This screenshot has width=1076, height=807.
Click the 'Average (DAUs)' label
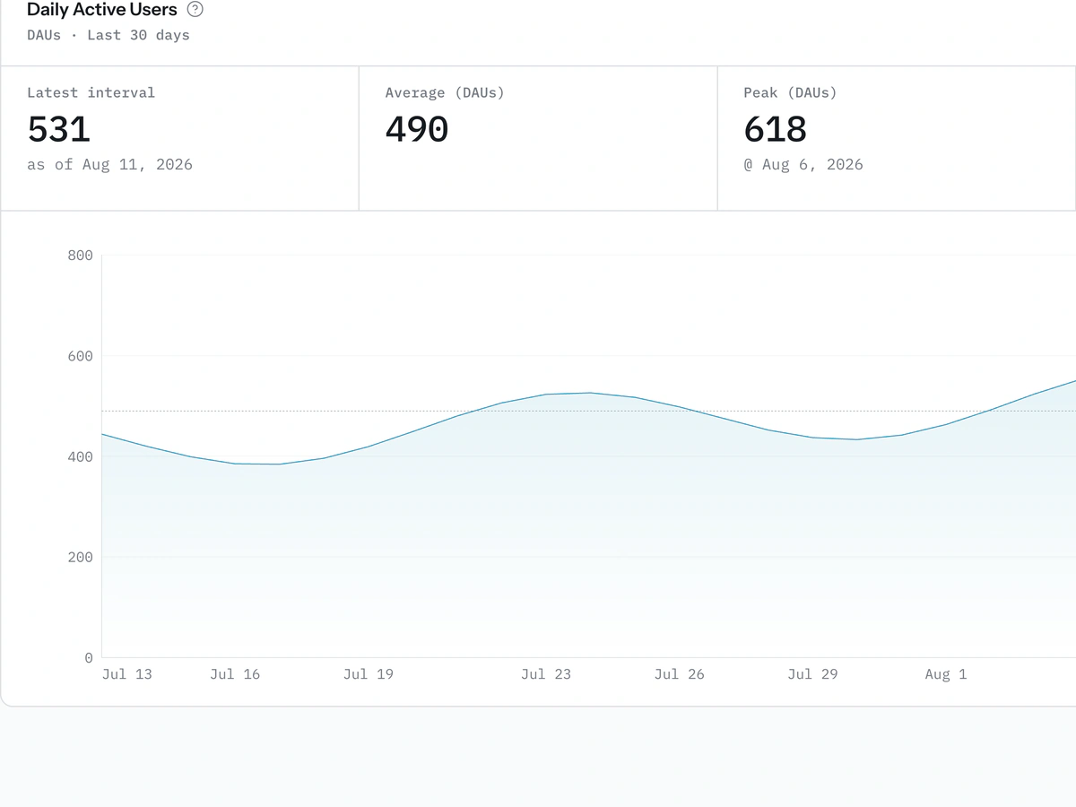click(x=445, y=92)
